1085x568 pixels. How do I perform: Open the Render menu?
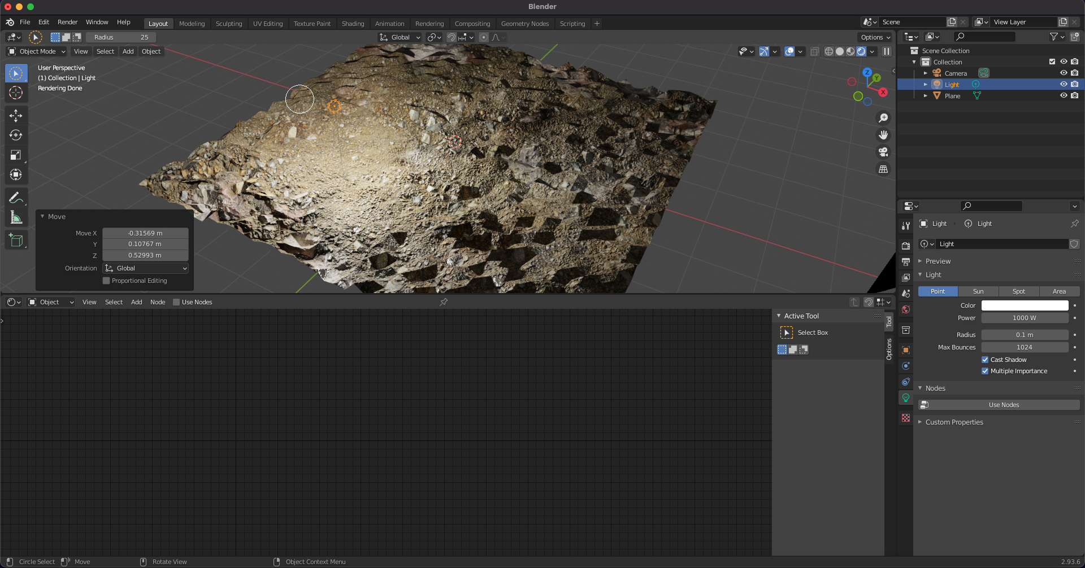point(67,22)
